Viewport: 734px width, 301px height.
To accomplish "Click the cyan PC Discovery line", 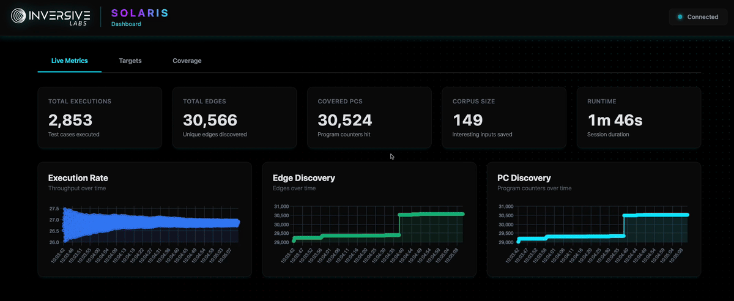I will (654, 215).
